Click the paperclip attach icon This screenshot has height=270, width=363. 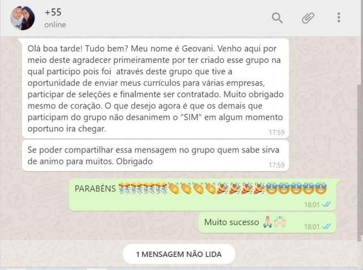[308, 18]
